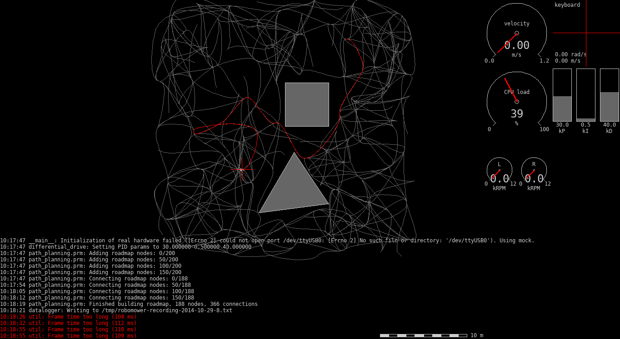Click 'Adding roadmap nodes: 50/200' log line

(x=89, y=260)
